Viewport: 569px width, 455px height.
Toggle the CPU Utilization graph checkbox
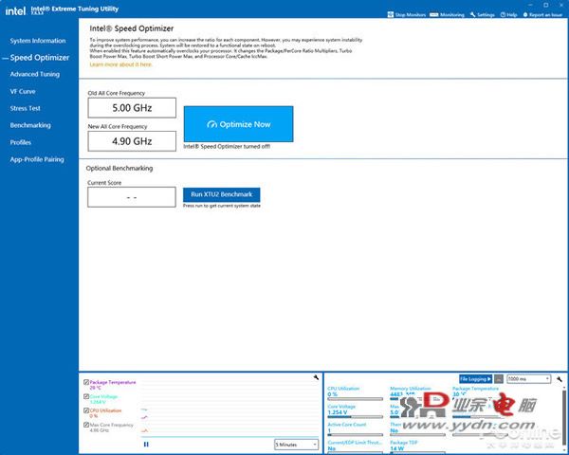[86, 410]
